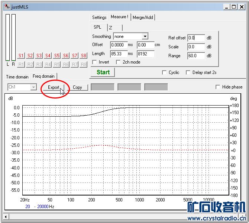Switch to the Time domain tab
This screenshot has height=223, width=249.
[17, 77]
